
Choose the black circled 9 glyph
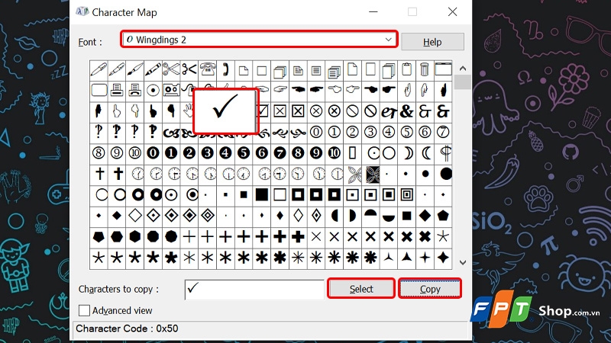point(316,153)
